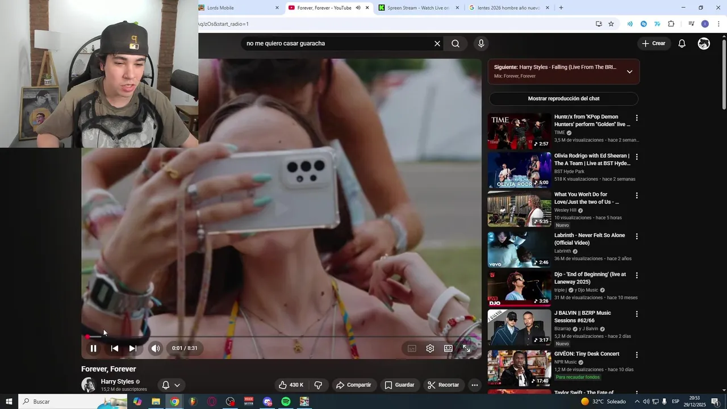Skip to next video in player

pyautogui.click(x=132, y=348)
